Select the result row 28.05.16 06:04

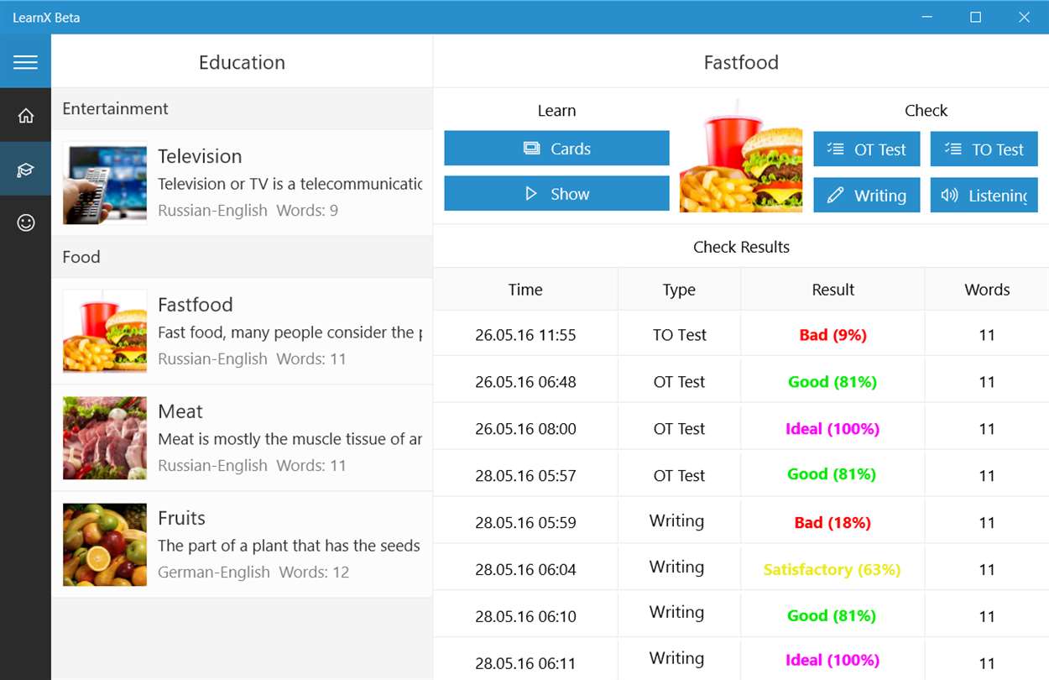pyautogui.click(x=741, y=568)
